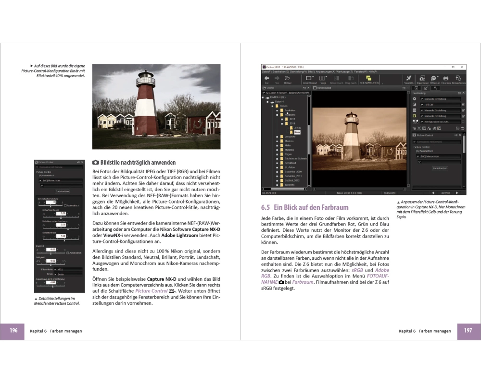Click the Konvertieren toolbar icon

[458, 79]
